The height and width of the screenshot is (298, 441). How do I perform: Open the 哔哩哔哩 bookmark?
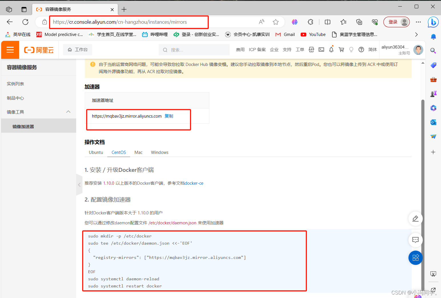pyautogui.click(x=155, y=35)
